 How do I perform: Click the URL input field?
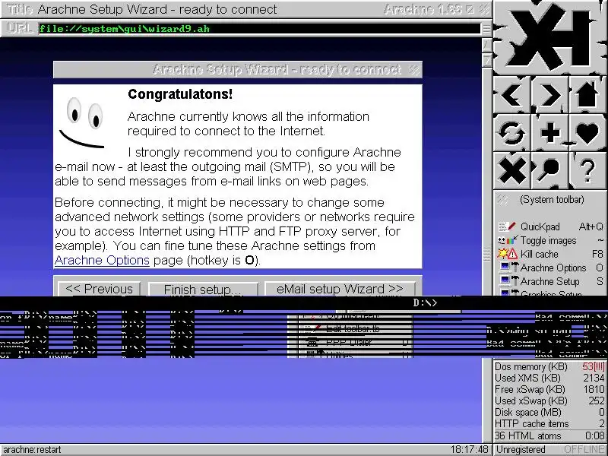click(x=259, y=29)
